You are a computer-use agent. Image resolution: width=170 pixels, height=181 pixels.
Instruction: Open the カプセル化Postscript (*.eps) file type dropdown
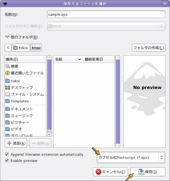pos(130,157)
